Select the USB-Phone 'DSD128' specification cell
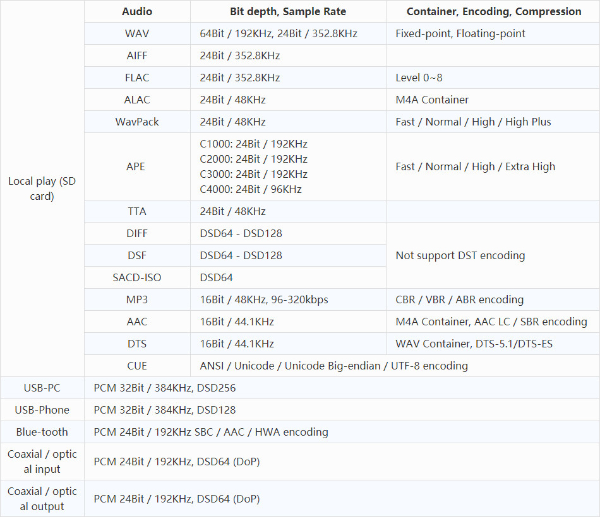This screenshot has width=600, height=517. [165, 410]
